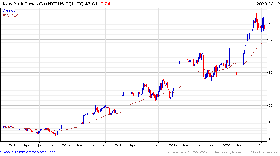Select the 'EMA 200' legend label

10,16
